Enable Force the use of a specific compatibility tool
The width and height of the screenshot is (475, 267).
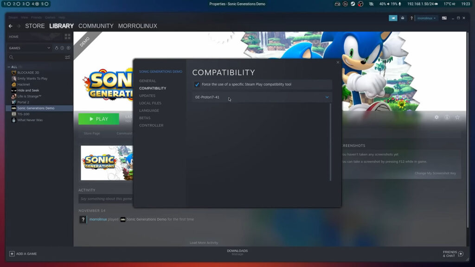[x=197, y=84]
